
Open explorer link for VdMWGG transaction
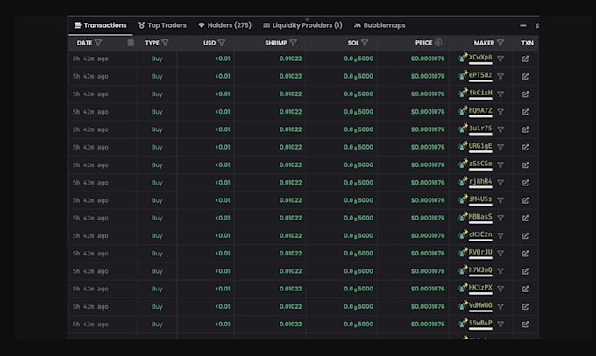[525, 307]
